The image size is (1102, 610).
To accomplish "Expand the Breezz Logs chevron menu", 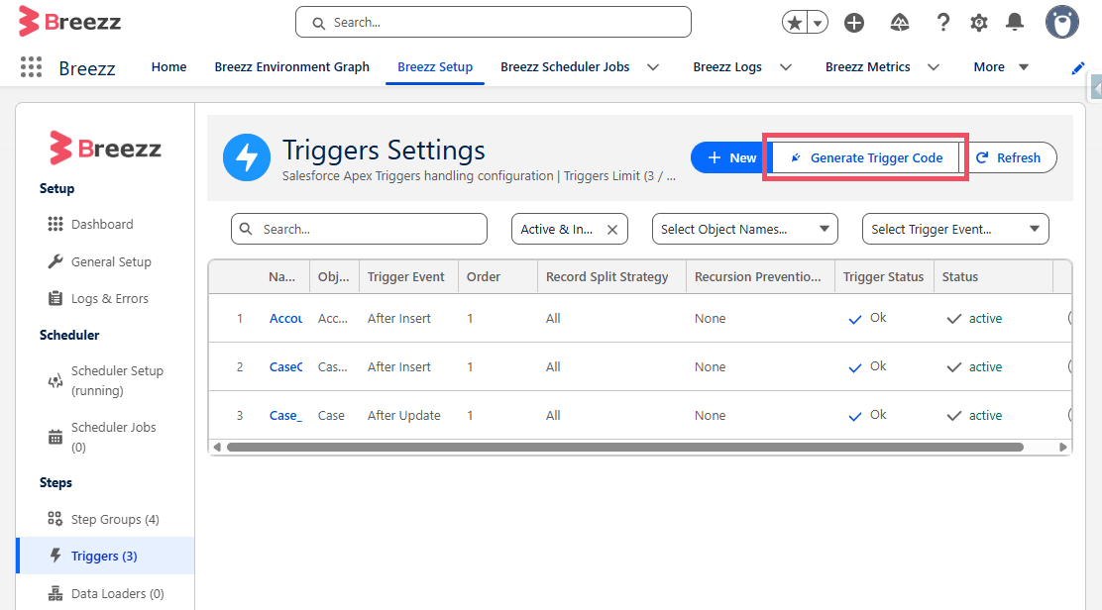I will [x=786, y=67].
